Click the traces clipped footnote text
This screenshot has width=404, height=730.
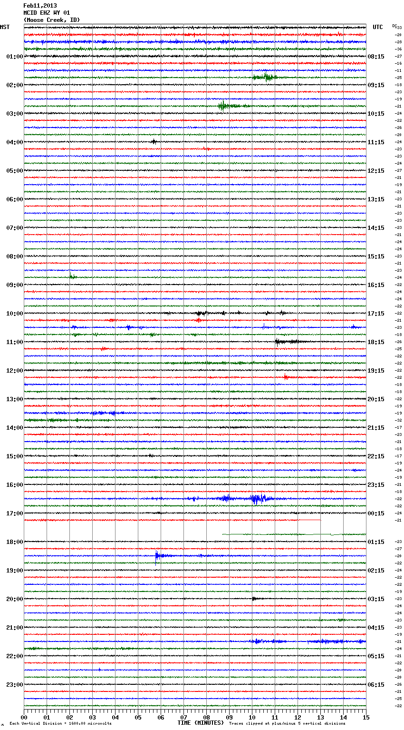click(x=287, y=724)
